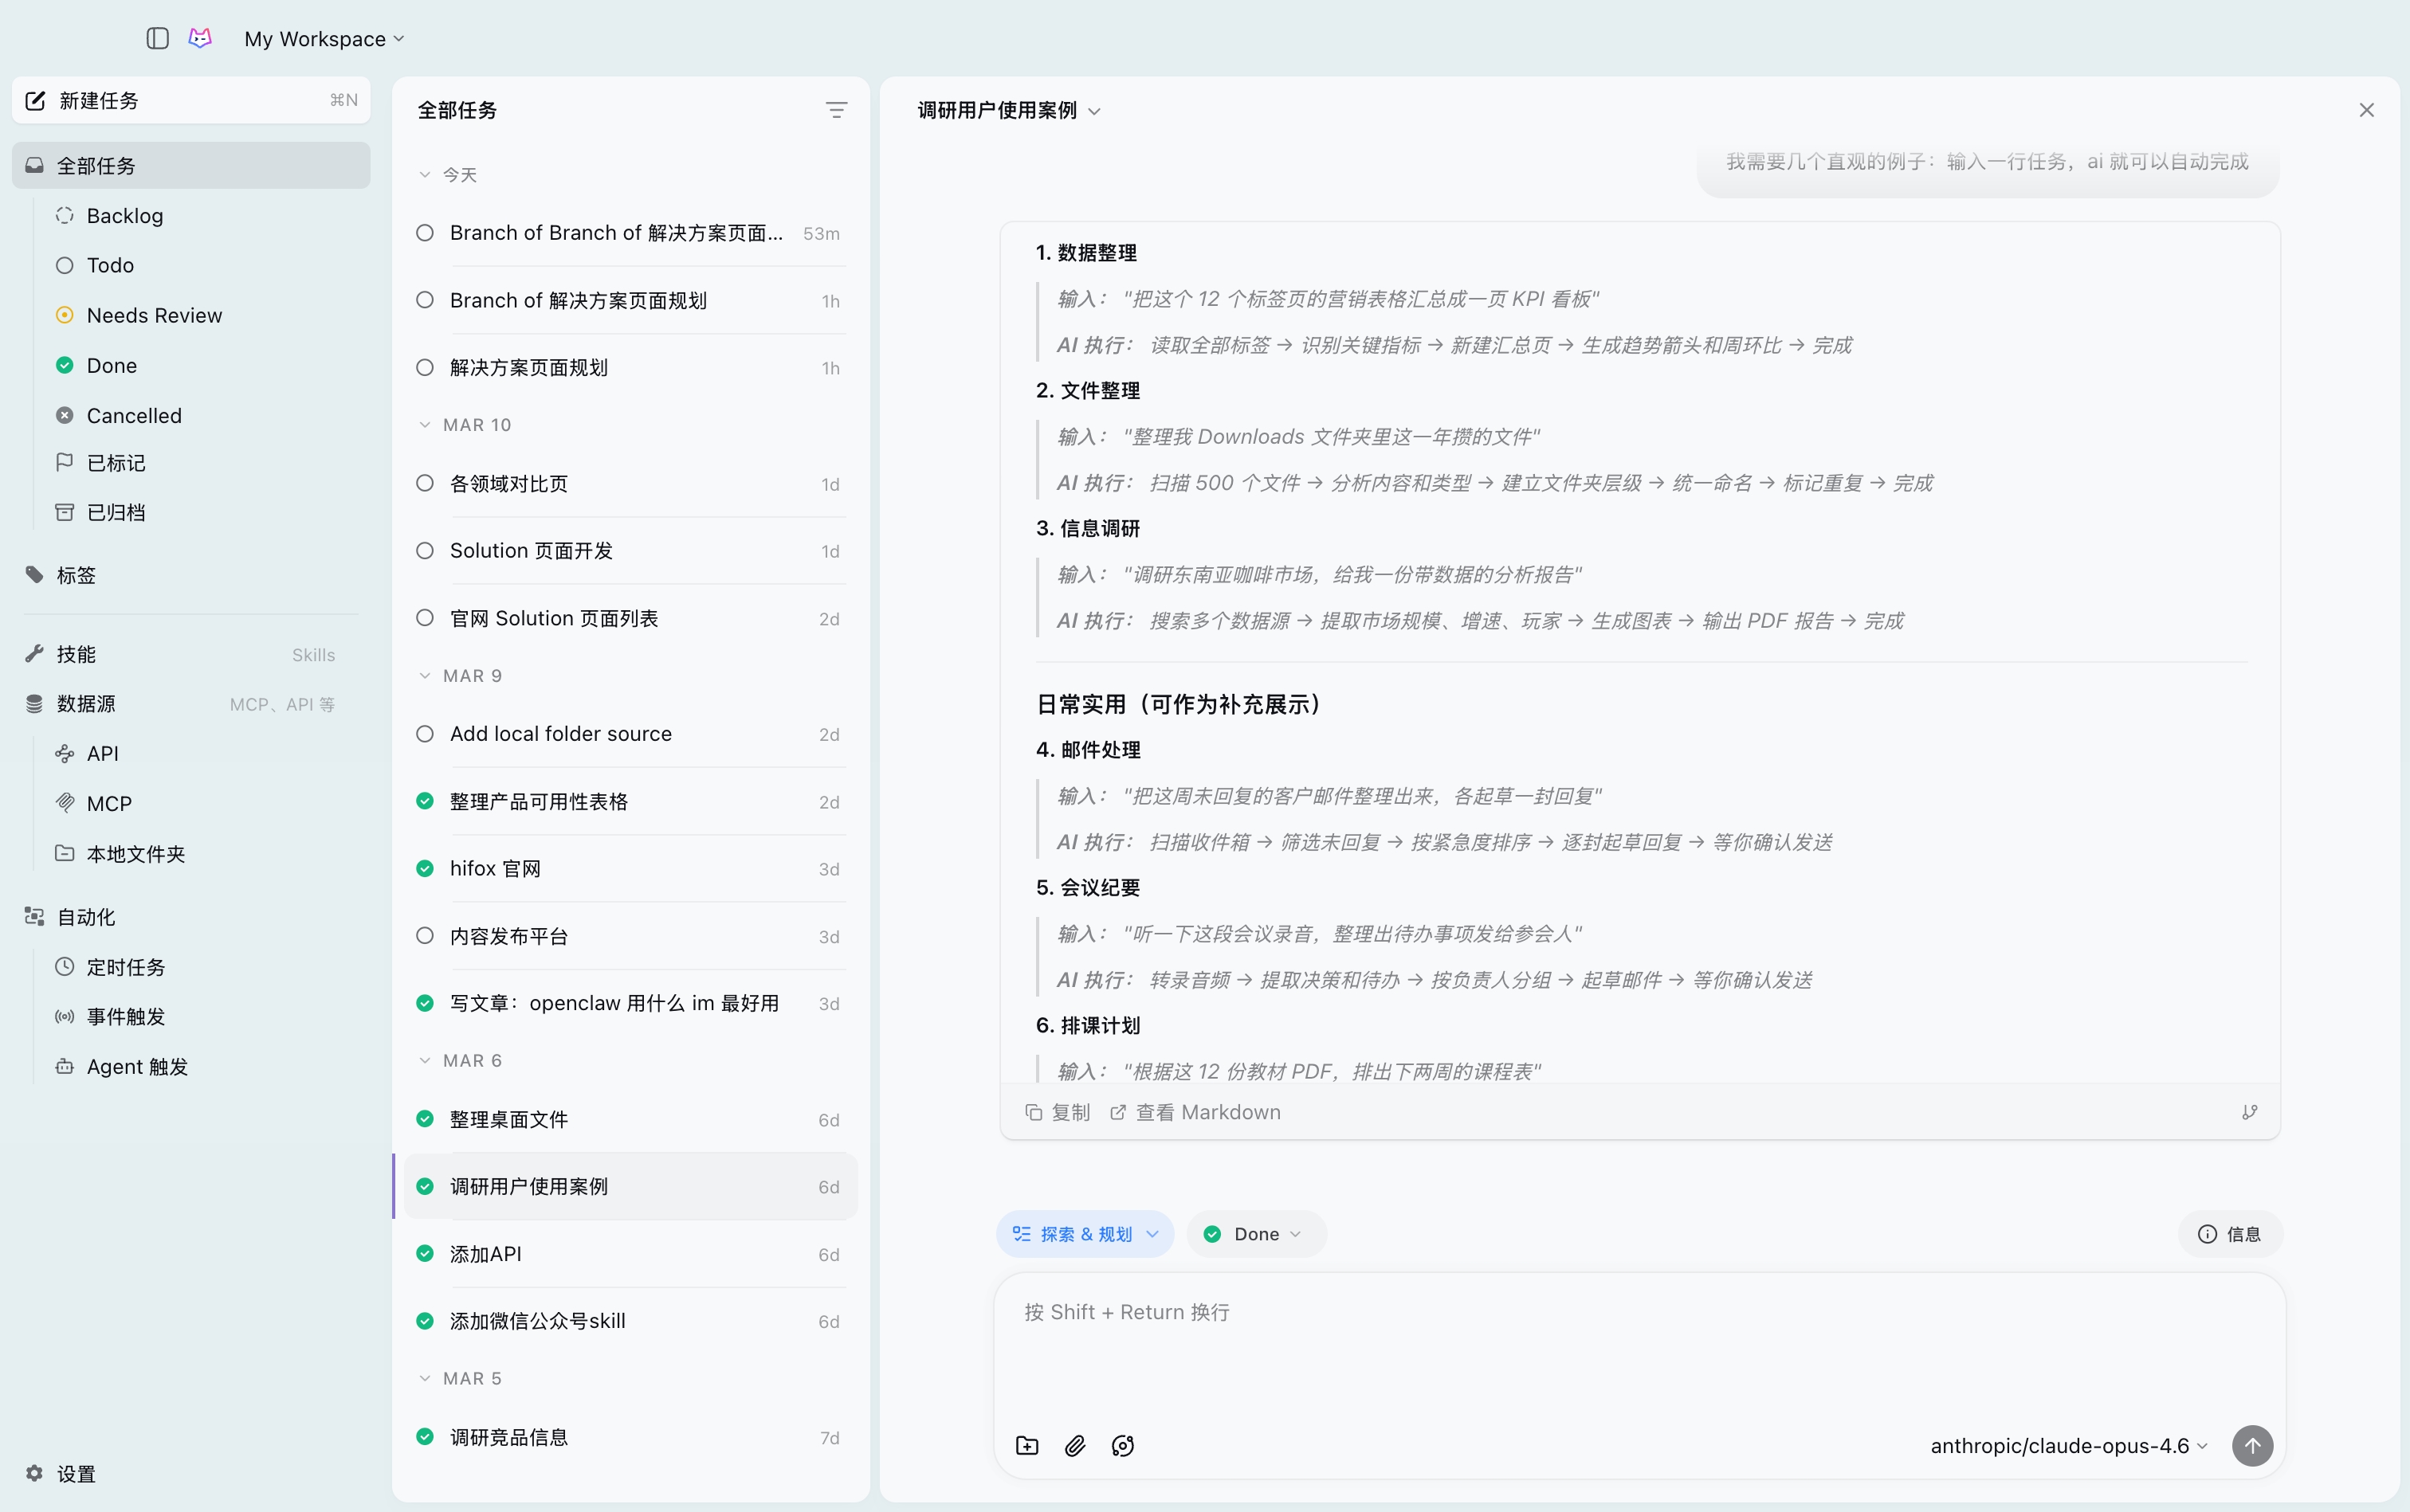Mark 解决方案页面规划 task as complete
Viewport: 2410px width, 1512px height.
(424, 367)
